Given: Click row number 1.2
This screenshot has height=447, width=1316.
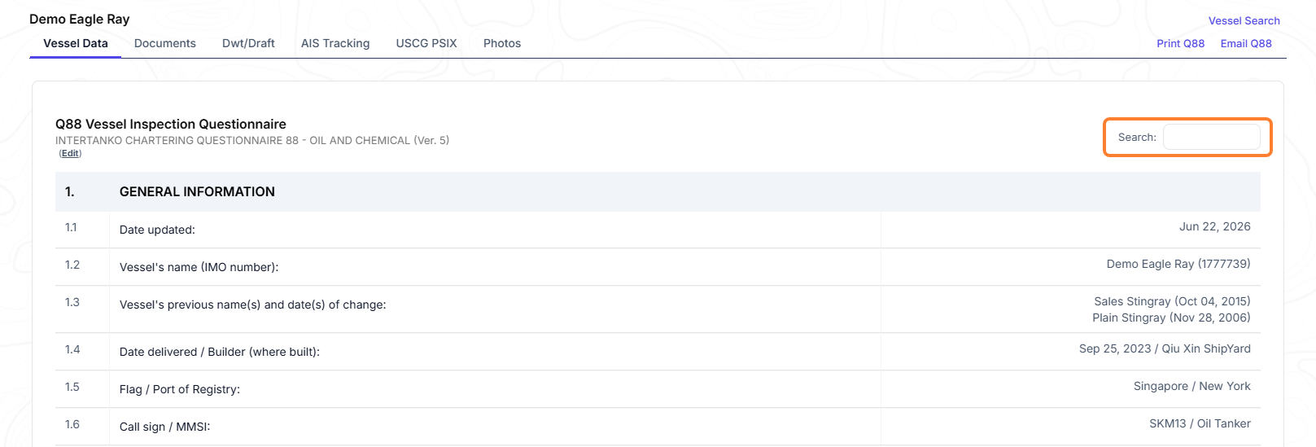Looking at the screenshot, I should [72, 265].
